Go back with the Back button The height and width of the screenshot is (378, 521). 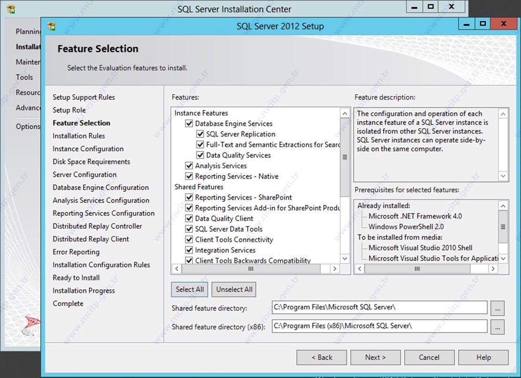pyautogui.click(x=322, y=357)
